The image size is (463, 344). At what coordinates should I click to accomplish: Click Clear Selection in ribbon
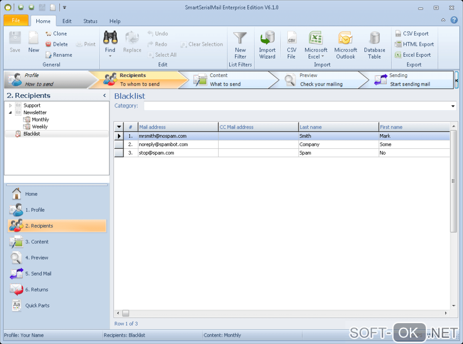[x=202, y=44]
